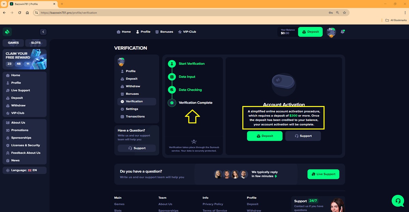This screenshot has height=212, width=409.
Task: Open Licenses & Security in the sidebar
Action: tap(26, 145)
